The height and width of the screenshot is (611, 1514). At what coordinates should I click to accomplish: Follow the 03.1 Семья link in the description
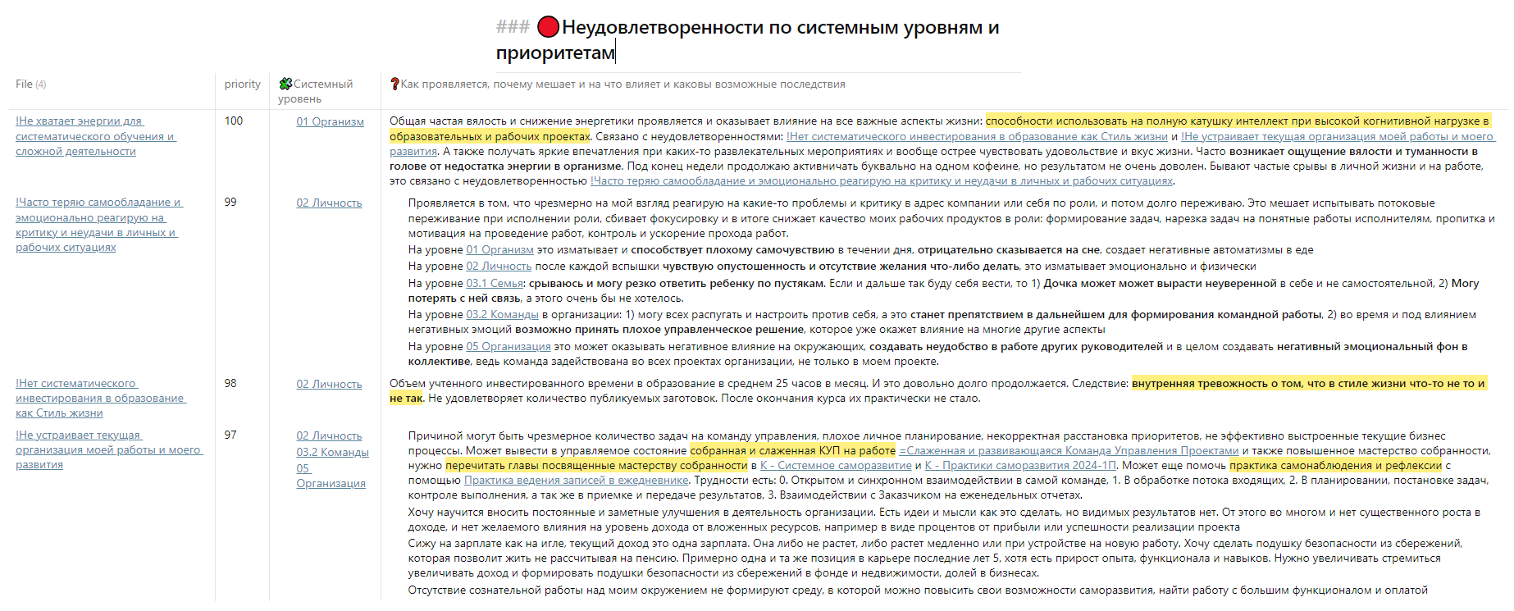point(495,283)
